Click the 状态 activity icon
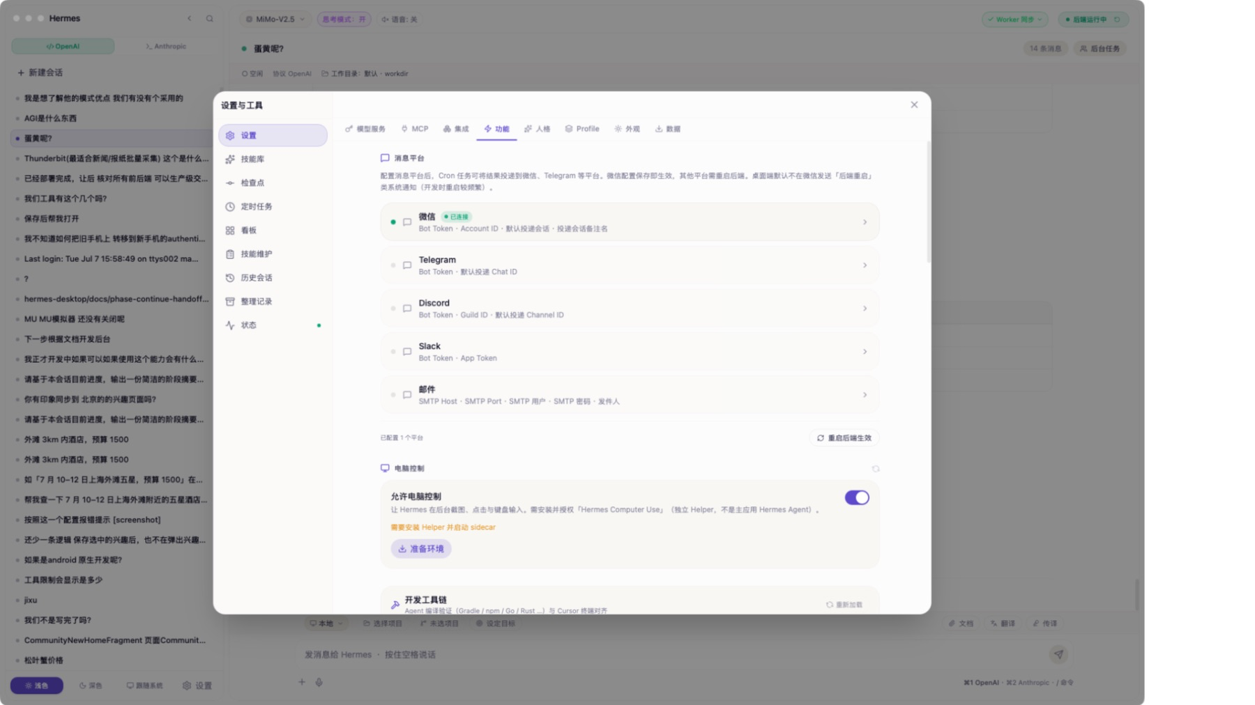 coord(230,325)
